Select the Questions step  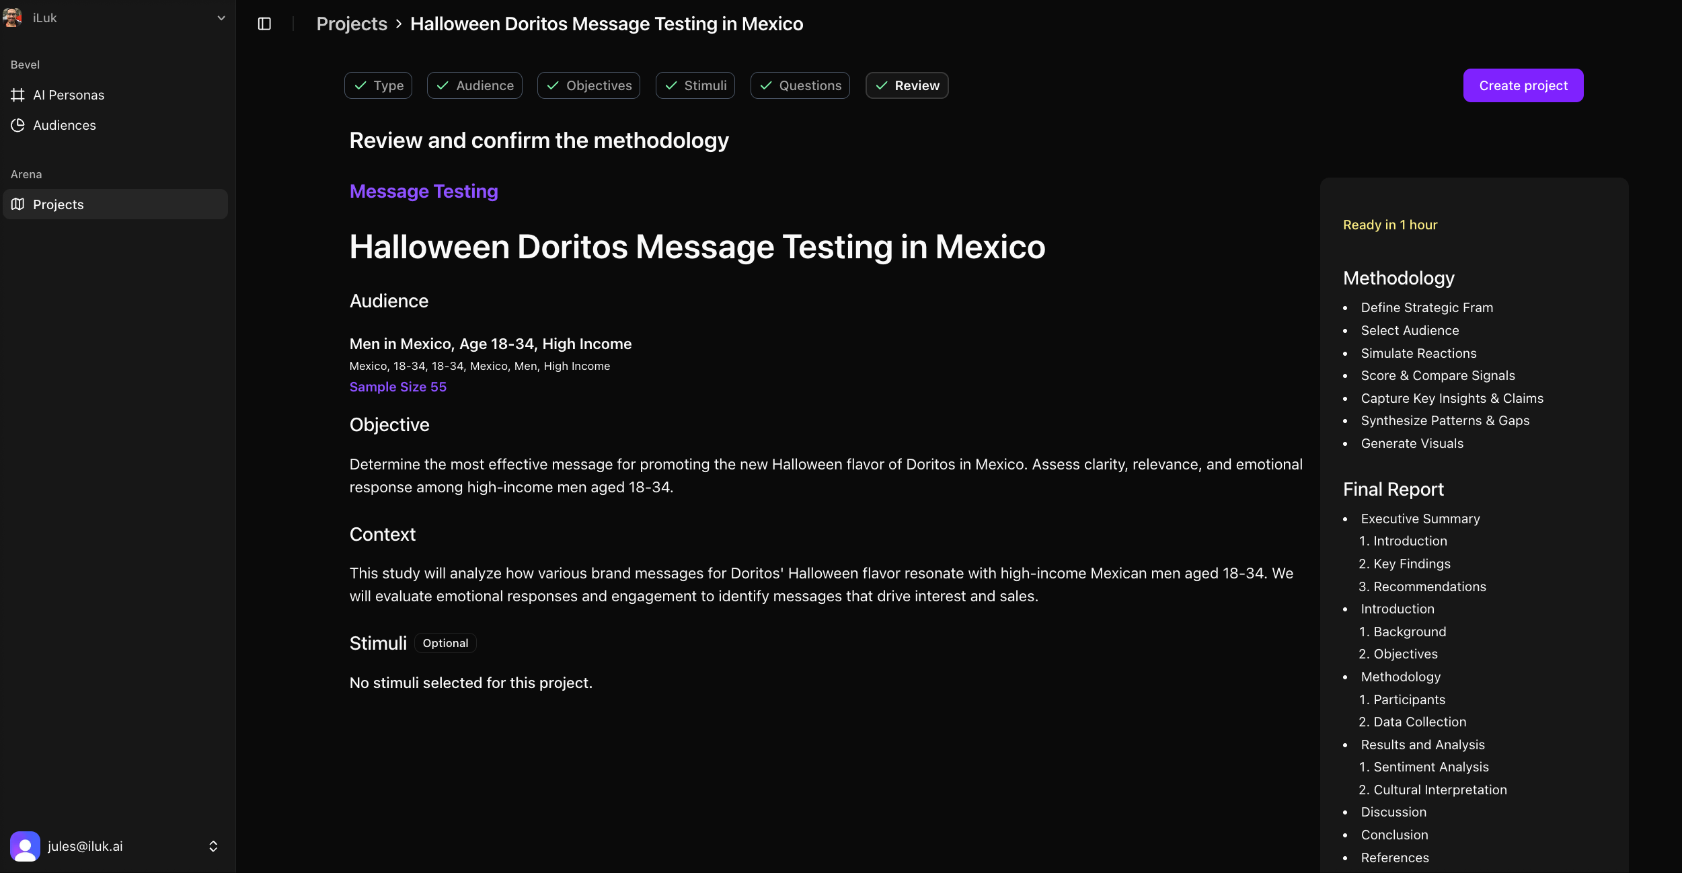(800, 85)
